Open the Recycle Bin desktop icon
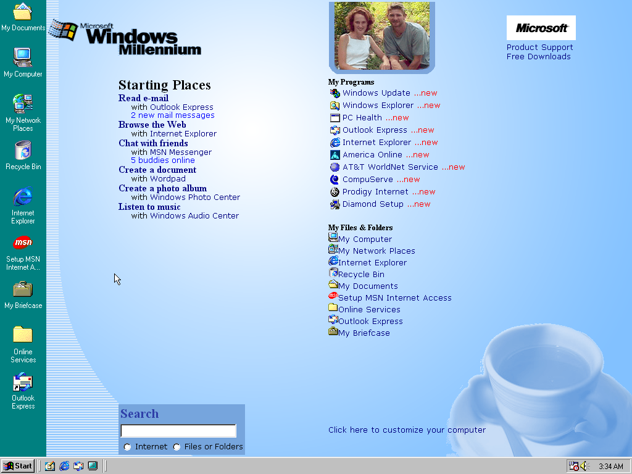 (x=23, y=151)
